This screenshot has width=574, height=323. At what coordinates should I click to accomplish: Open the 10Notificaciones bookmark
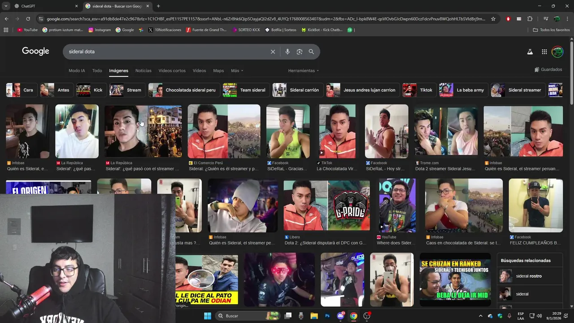click(x=165, y=30)
